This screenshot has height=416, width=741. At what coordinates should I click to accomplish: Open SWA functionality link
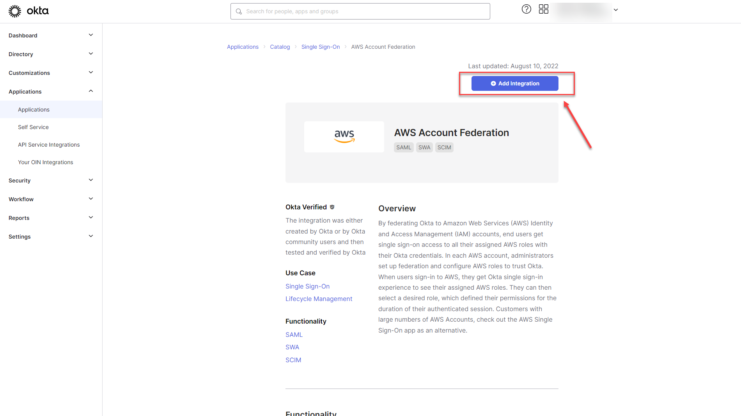click(x=292, y=347)
